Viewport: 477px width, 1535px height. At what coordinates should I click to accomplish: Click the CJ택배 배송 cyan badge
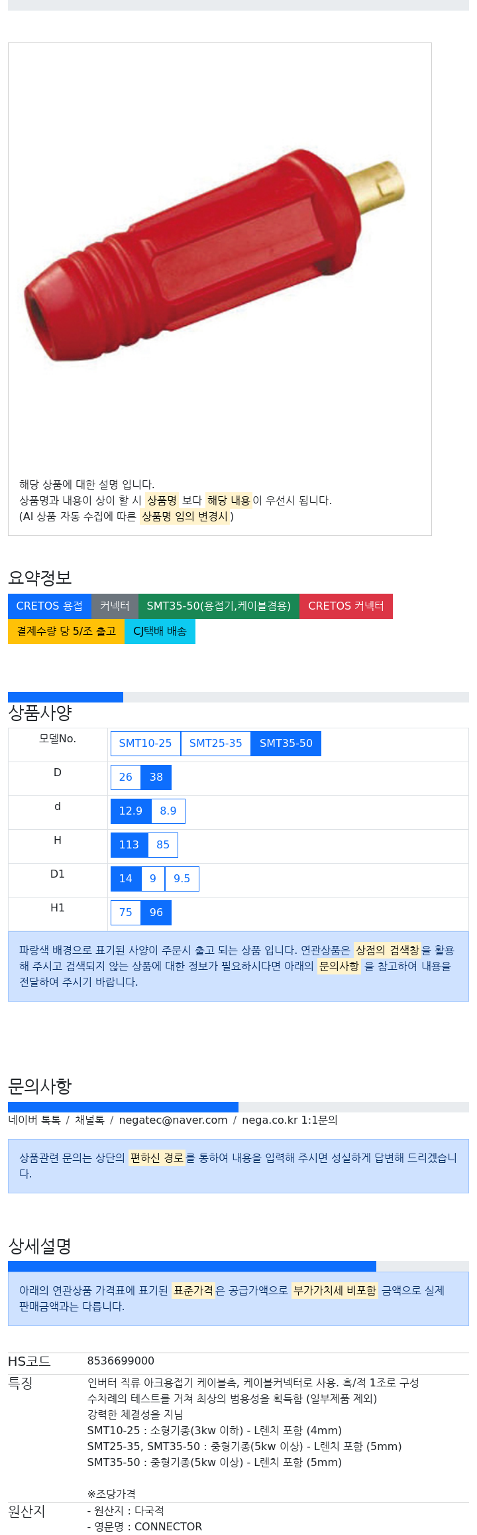tap(160, 632)
